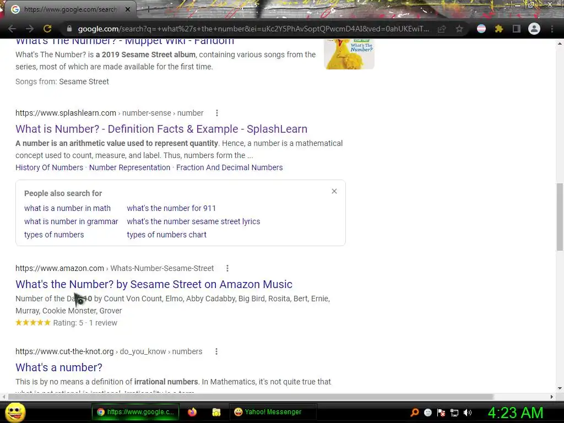
Task: Toggle the browser side panel
Action: click(x=517, y=29)
